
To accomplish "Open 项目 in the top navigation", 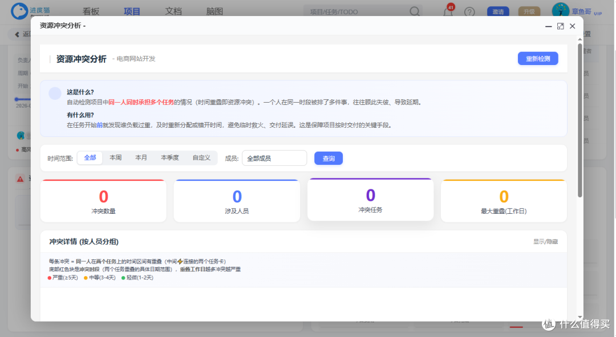I will click(x=132, y=11).
